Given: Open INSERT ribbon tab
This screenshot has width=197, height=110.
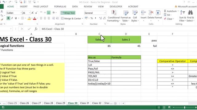Looking at the screenshot, I should (x=24, y=6).
